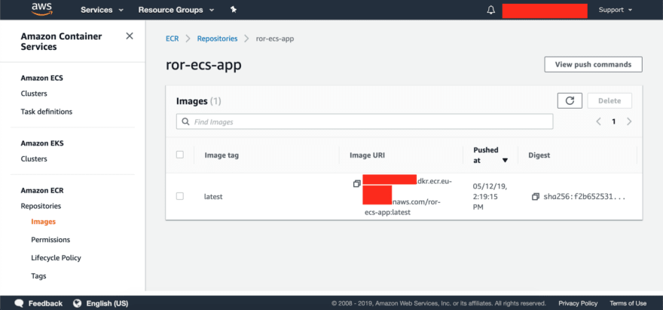663x310 pixels.
Task: Open the Support dropdown
Action: (616, 10)
